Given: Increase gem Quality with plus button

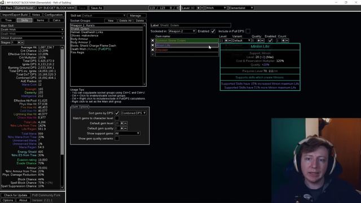Looking at the screenshot, I should (258, 41).
